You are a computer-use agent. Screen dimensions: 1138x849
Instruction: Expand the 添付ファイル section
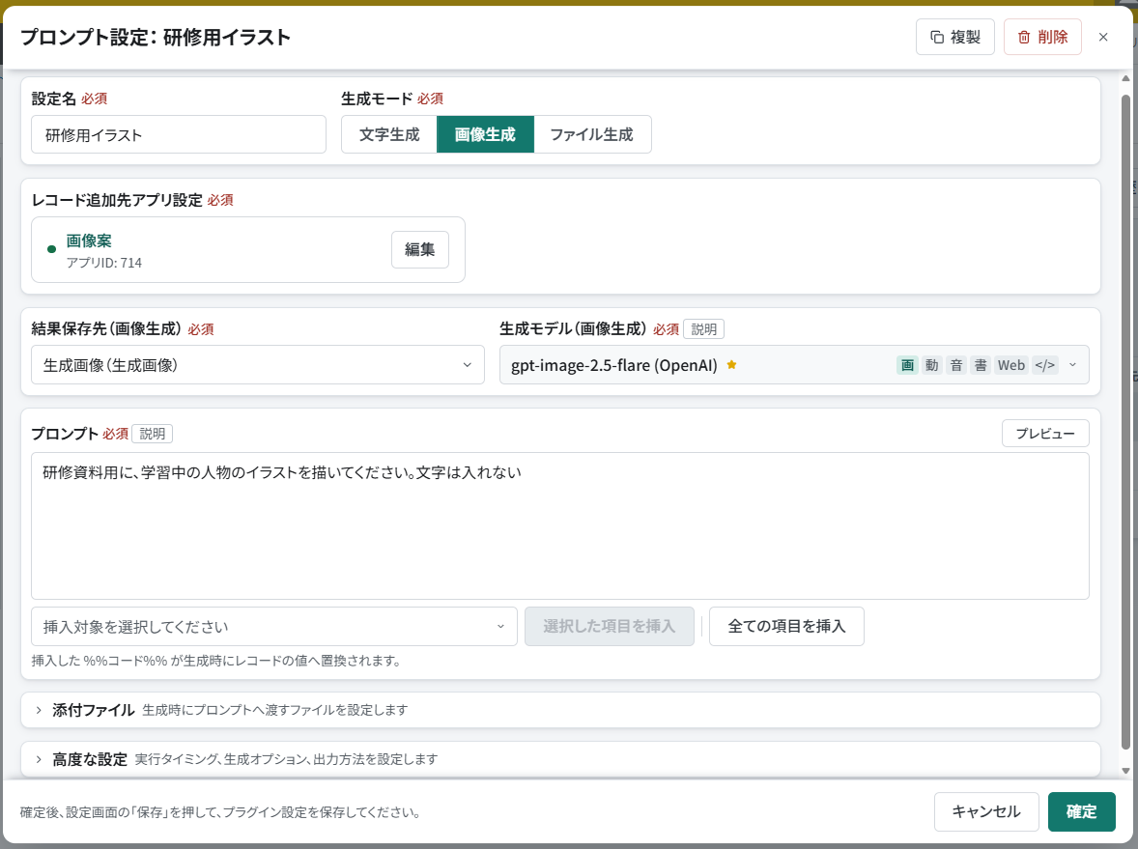coord(560,710)
